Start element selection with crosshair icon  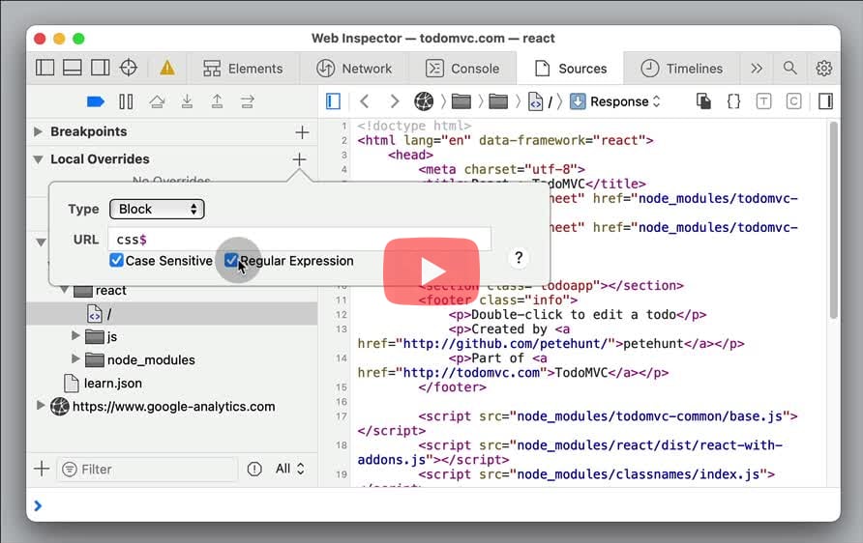(129, 68)
